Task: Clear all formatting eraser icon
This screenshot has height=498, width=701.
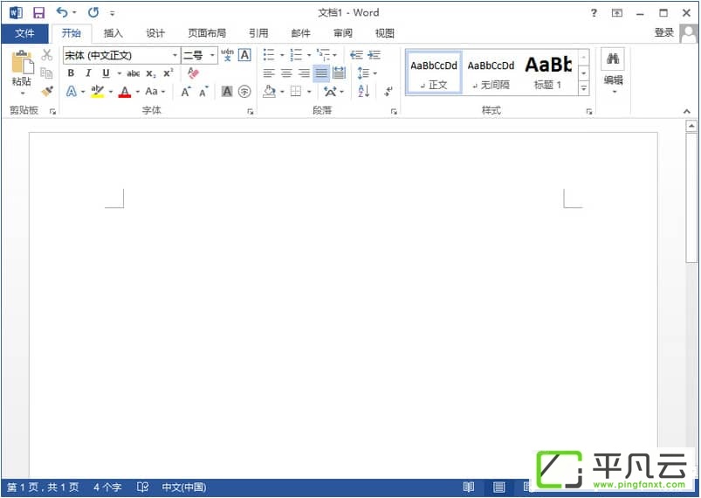Action: click(x=193, y=73)
